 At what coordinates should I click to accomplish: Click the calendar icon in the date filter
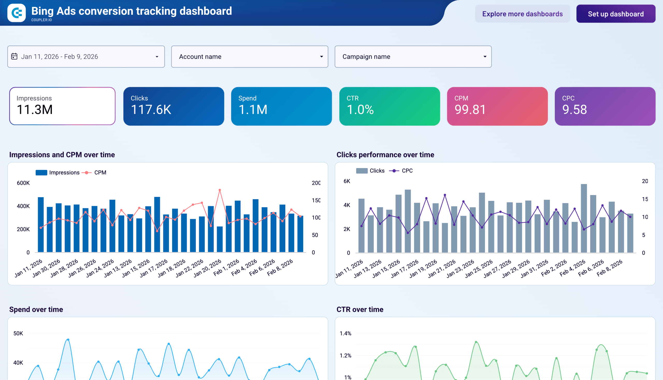pos(15,56)
